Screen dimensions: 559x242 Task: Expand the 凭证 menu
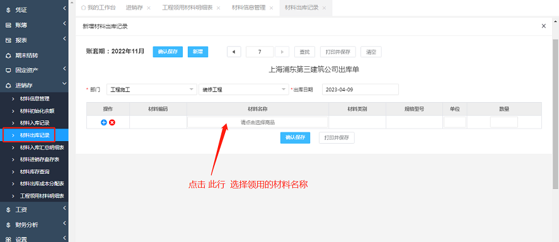pyautogui.click(x=64, y=8)
